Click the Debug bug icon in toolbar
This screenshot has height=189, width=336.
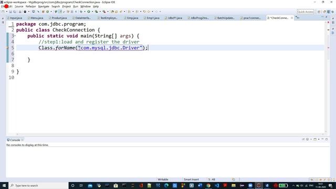(81, 12)
